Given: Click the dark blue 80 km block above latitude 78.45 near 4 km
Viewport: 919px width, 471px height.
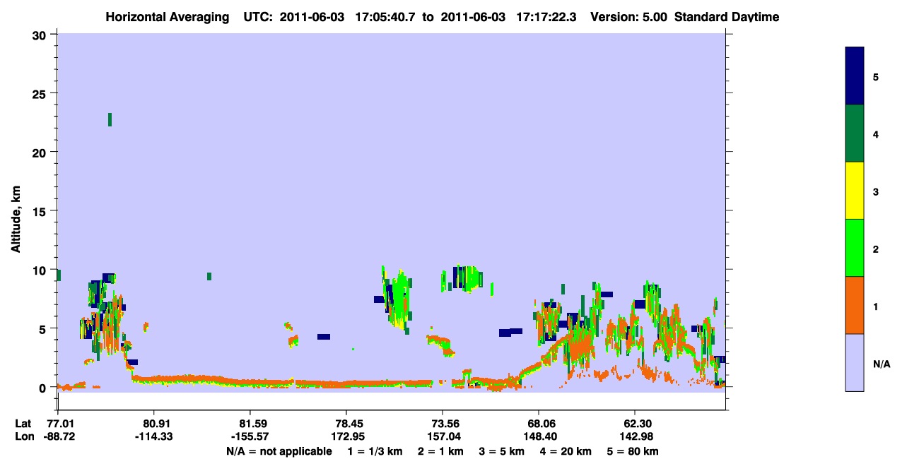Looking at the screenshot, I should (x=324, y=337).
